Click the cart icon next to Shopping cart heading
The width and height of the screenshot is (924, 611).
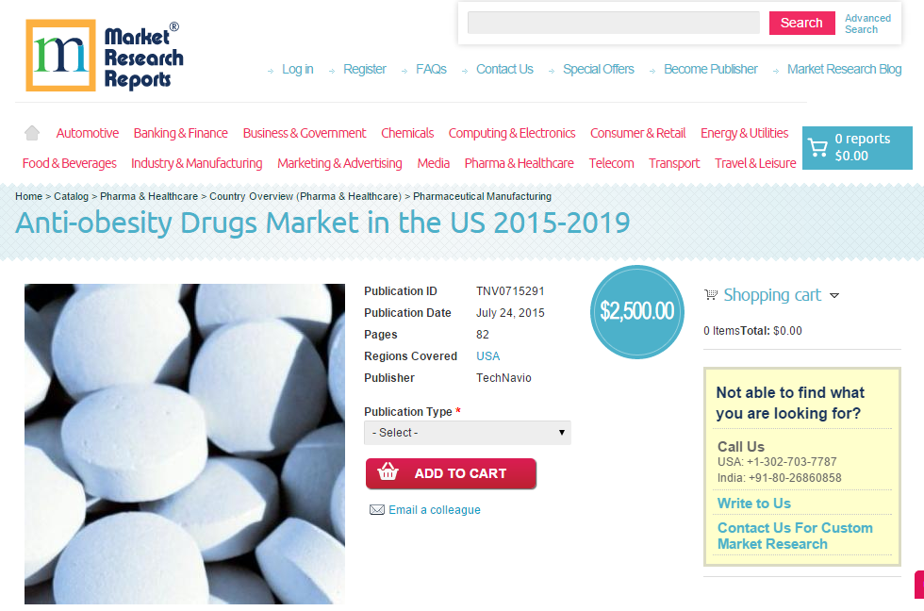tap(711, 295)
